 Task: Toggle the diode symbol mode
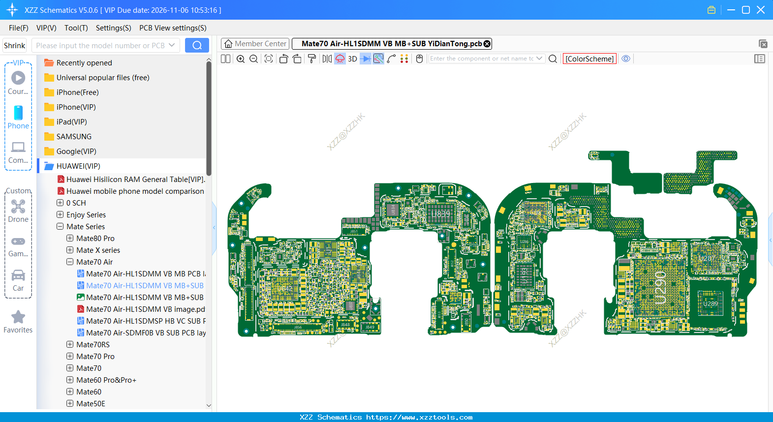(366, 59)
